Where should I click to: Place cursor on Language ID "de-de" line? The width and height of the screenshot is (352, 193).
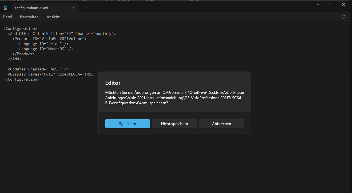click(43, 44)
